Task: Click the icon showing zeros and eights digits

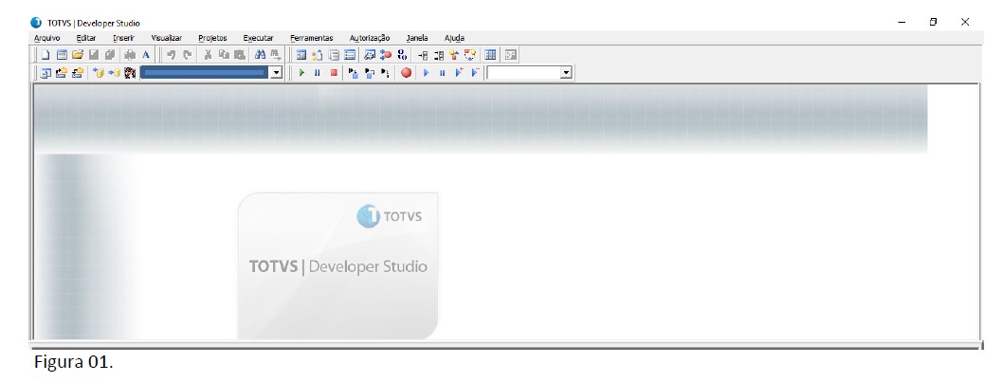Action: (402, 55)
